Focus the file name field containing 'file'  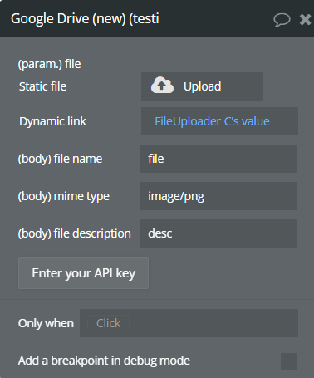[x=218, y=159]
